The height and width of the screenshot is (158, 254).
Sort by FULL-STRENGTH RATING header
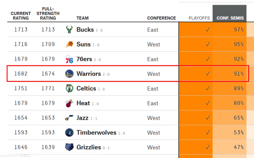48,13
